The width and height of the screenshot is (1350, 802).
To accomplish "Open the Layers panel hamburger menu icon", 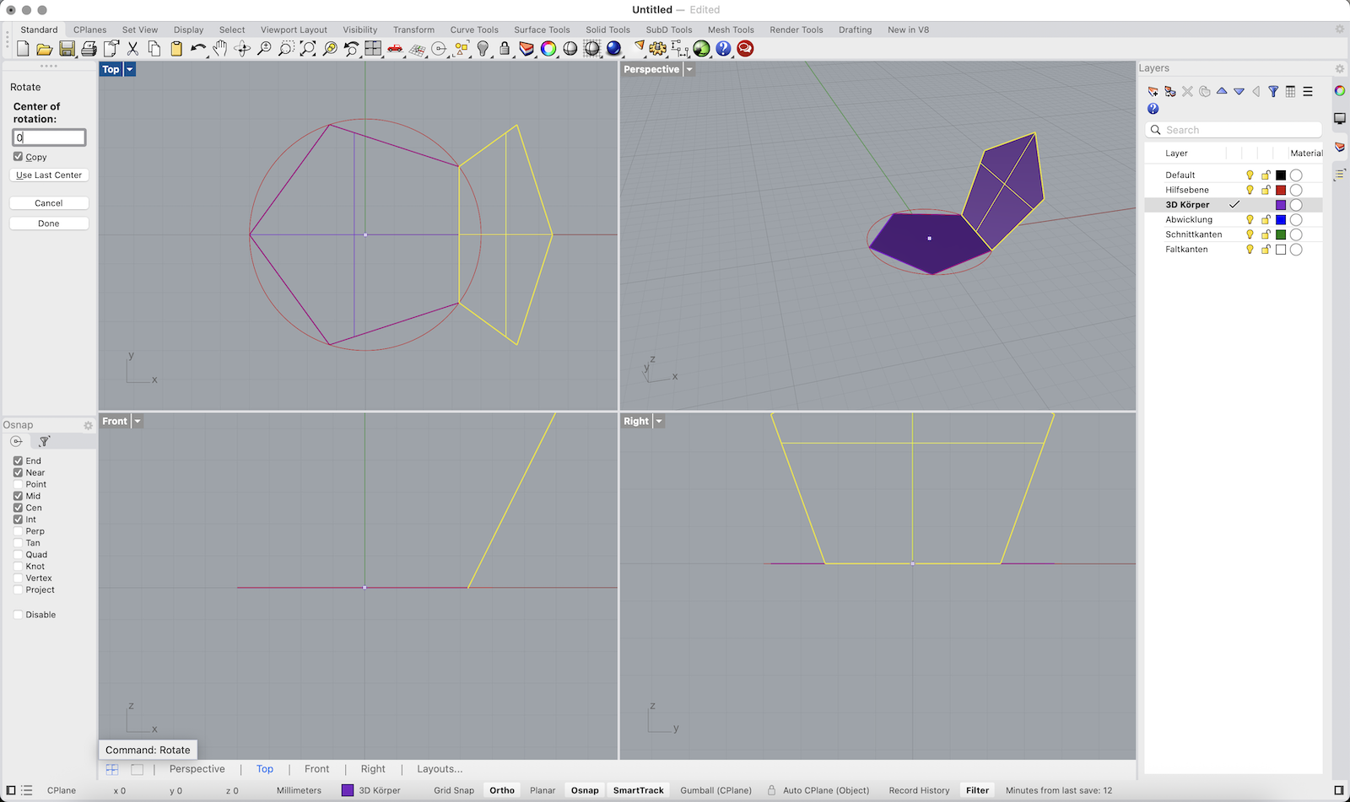I will tap(1308, 91).
